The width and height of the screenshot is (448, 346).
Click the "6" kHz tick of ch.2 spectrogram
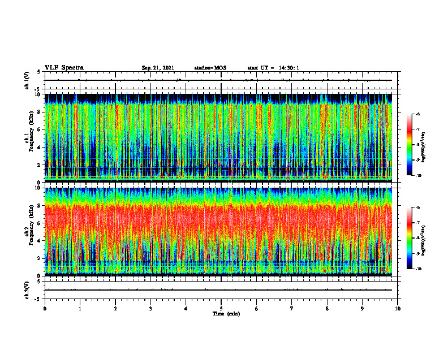click(40, 223)
